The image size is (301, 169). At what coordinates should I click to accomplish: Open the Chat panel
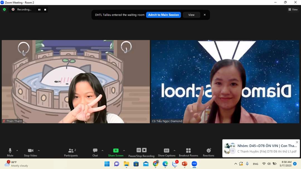tap(95, 152)
